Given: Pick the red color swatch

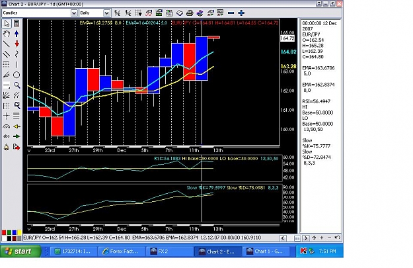Looking at the screenshot, I should [4, 232].
